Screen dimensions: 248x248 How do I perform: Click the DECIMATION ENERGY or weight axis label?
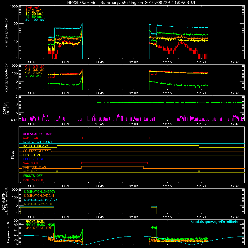pos(5,201)
